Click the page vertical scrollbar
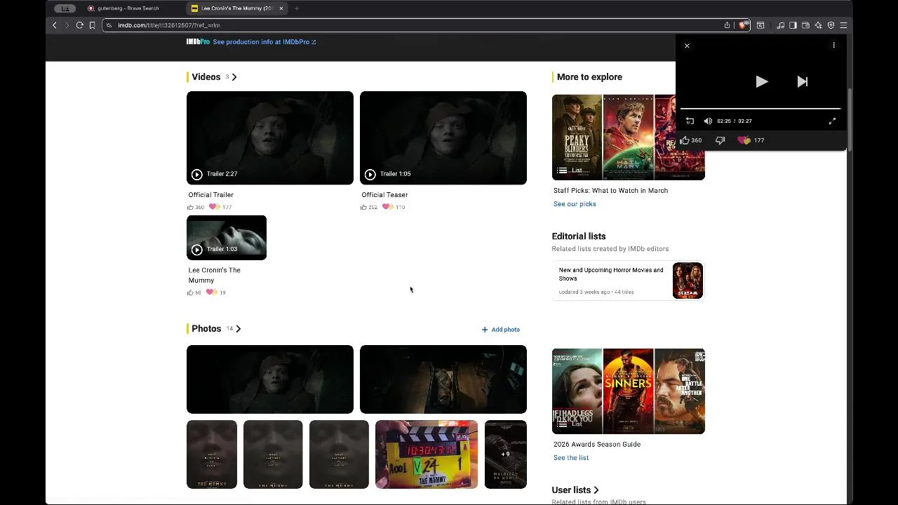The image size is (898, 505). pyautogui.click(x=850, y=119)
